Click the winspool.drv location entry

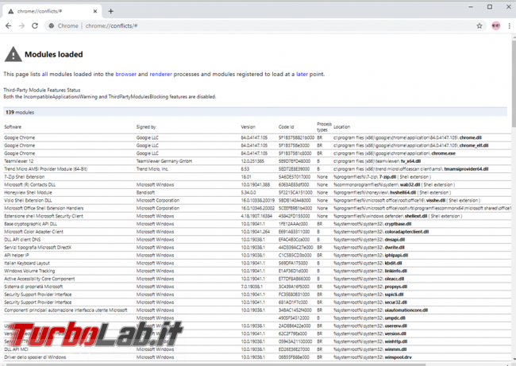372,357
